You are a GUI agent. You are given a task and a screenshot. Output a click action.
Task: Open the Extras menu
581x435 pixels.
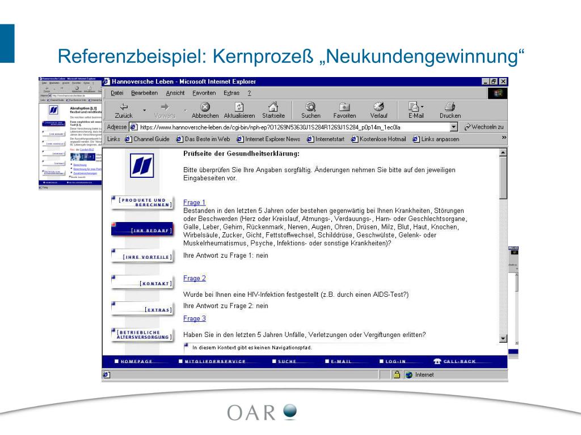231,93
